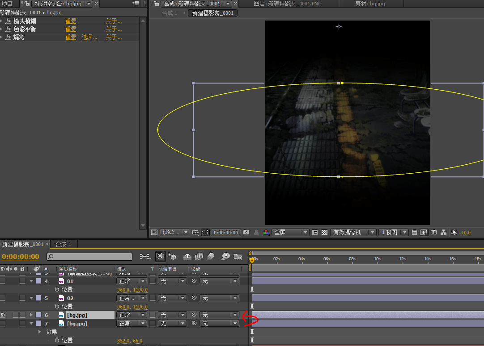Switch to the 合成 1 timeline tab
484x346 pixels.
(63, 244)
